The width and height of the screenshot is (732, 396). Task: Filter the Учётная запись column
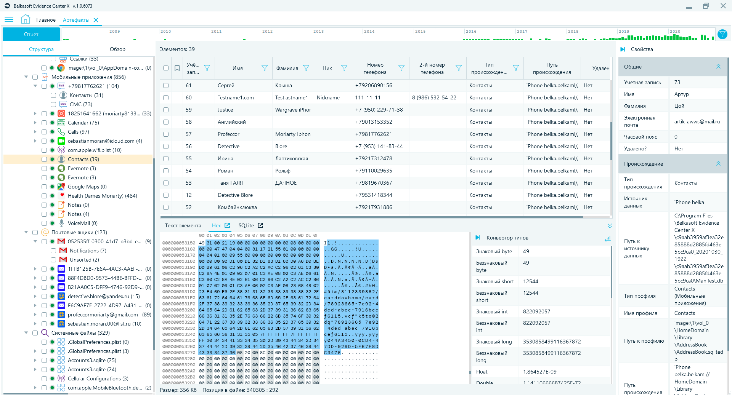[x=207, y=68]
